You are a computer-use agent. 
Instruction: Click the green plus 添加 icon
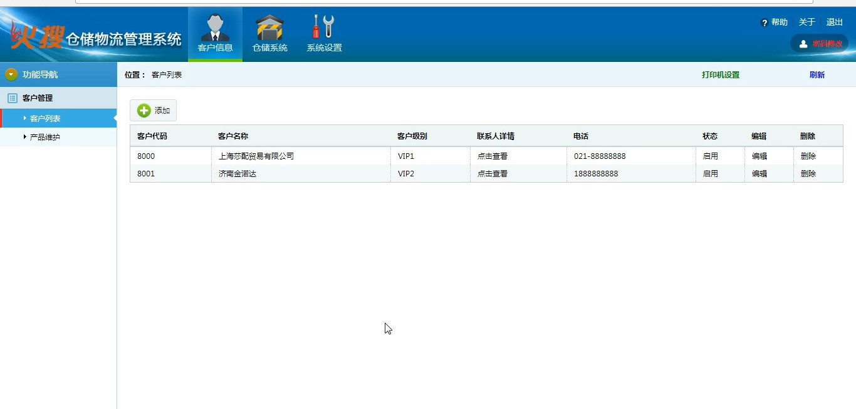tap(144, 111)
